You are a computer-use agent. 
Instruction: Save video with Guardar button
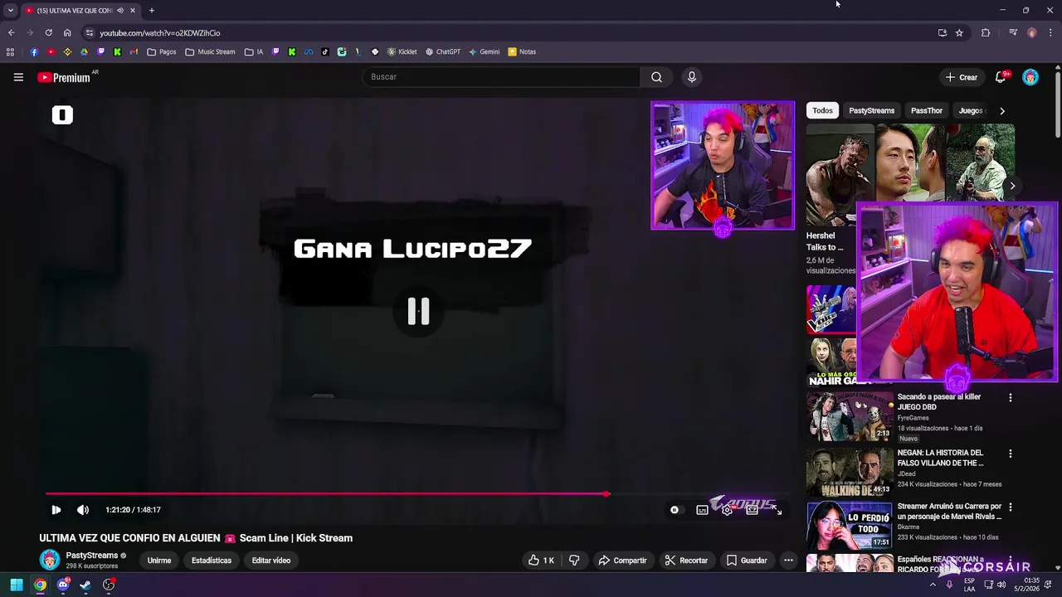747,561
